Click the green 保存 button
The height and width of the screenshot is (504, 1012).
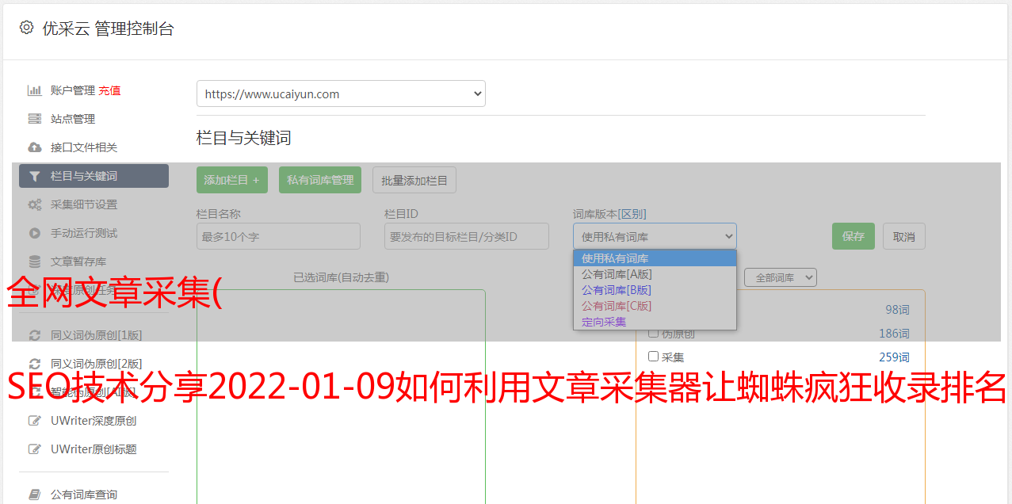coord(854,236)
